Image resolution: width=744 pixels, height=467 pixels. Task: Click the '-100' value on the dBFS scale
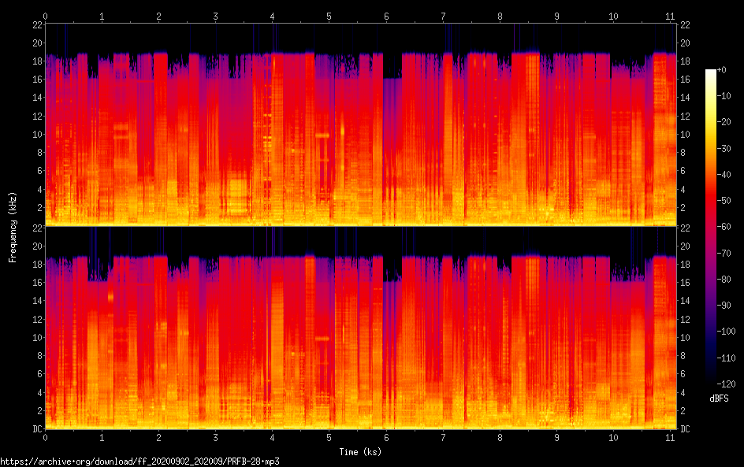pos(726,332)
